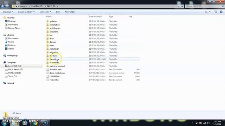Sort by the Date modified column header

point(95,16)
